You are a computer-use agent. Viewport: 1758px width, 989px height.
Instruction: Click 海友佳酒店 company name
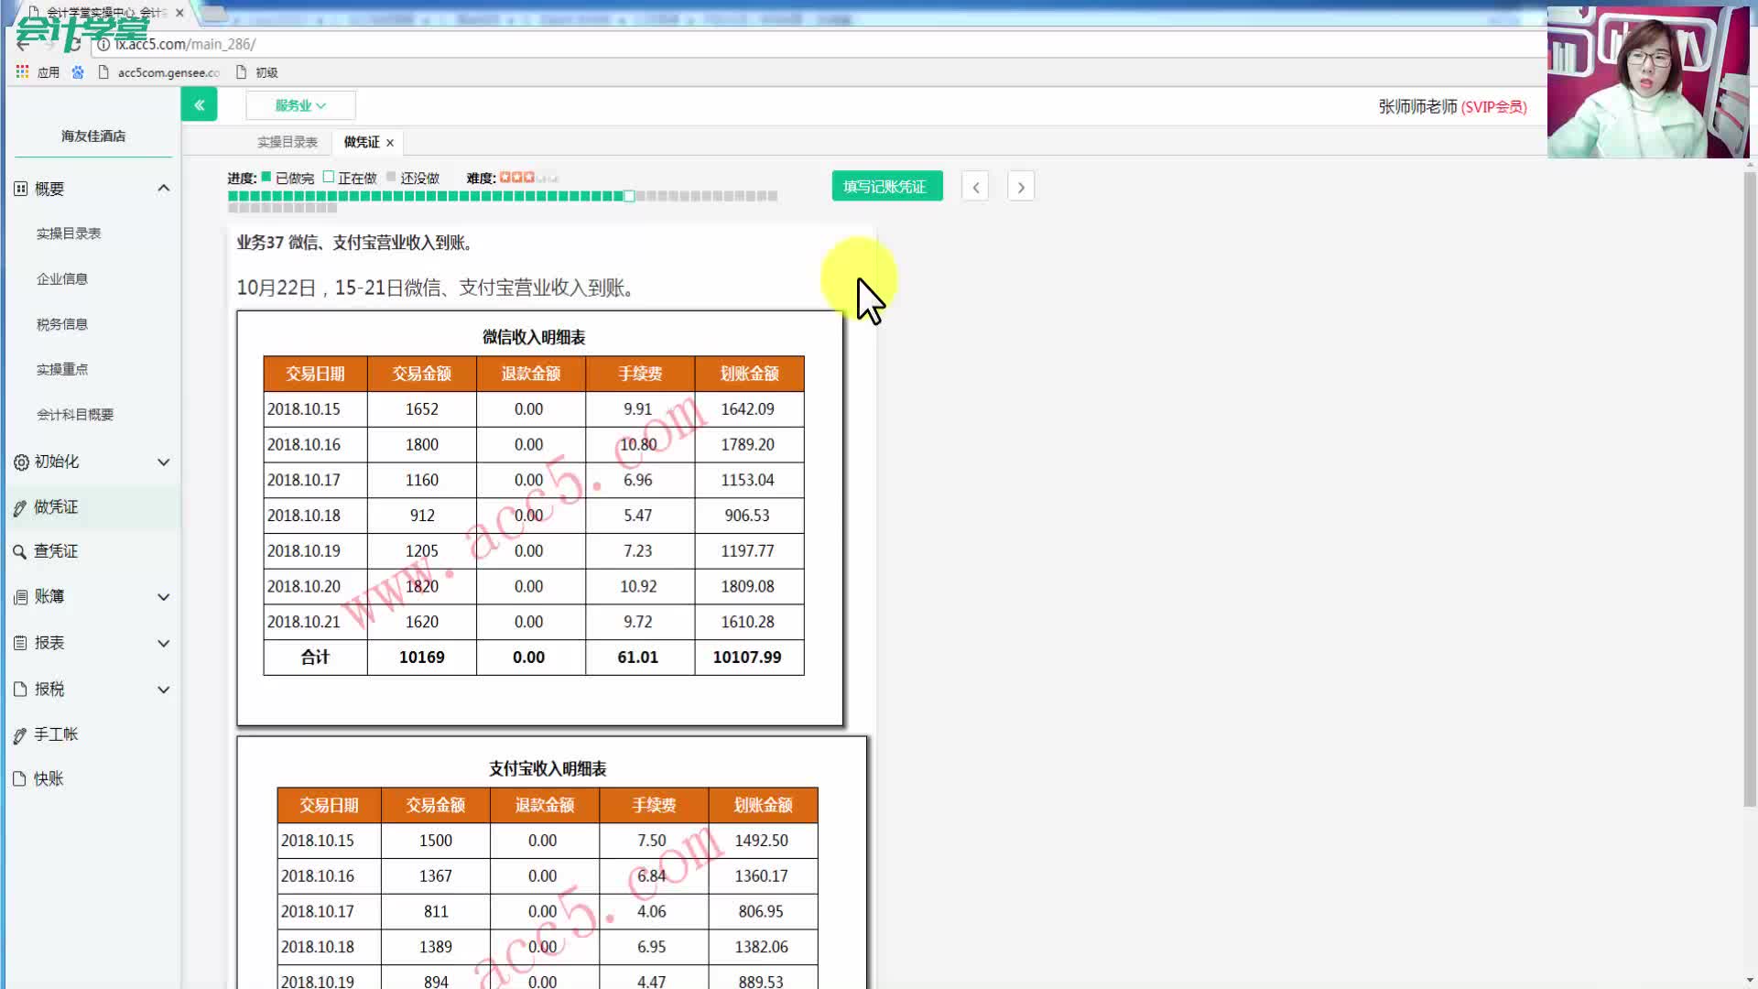pos(93,136)
